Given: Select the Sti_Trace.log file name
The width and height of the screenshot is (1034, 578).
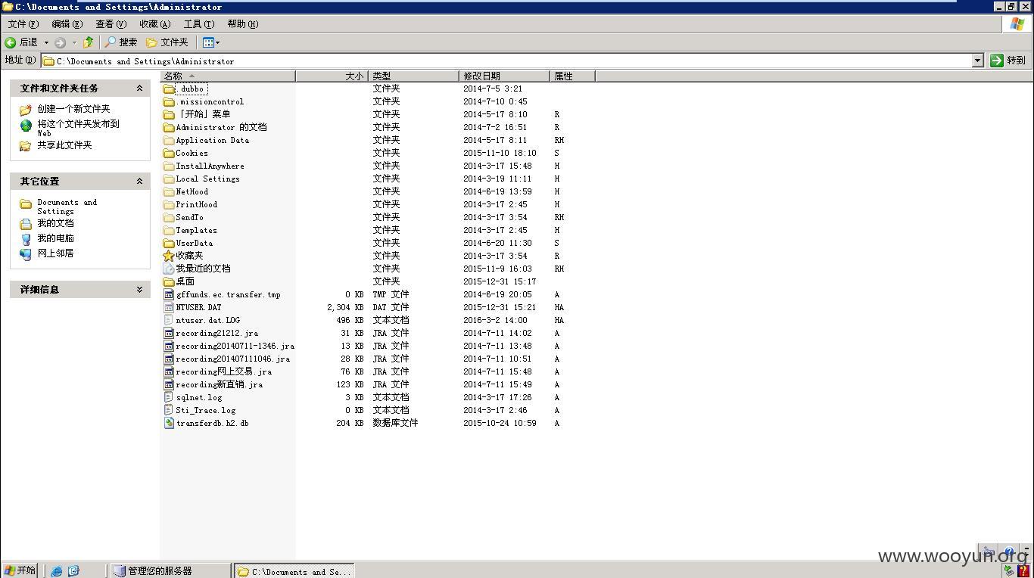Looking at the screenshot, I should point(206,410).
